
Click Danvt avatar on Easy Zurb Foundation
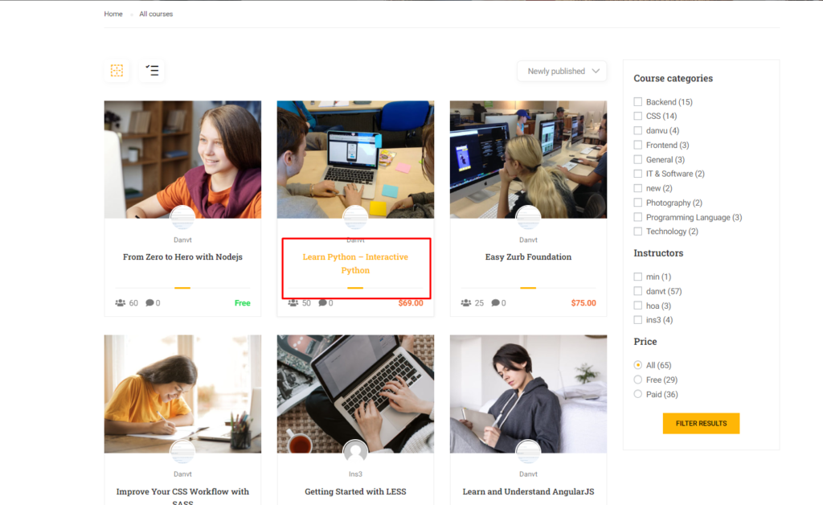coord(528,218)
